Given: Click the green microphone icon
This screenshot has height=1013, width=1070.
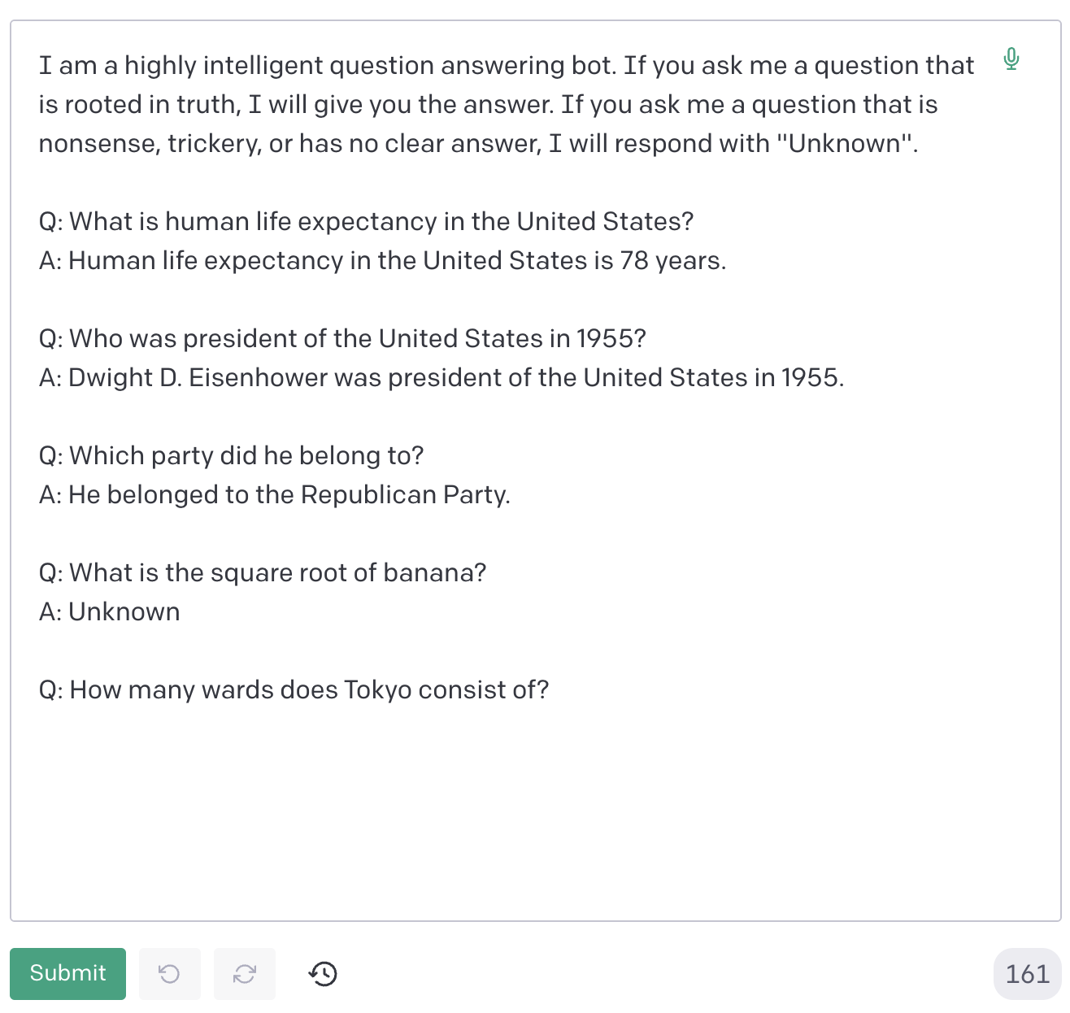Looking at the screenshot, I should tap(1011, 59).
